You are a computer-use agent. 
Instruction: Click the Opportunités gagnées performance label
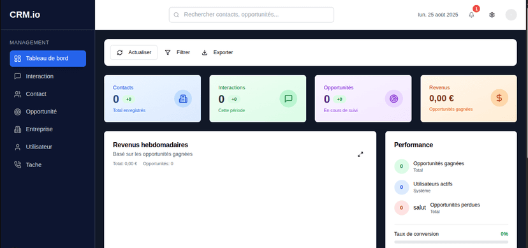click(439, 163)
